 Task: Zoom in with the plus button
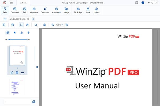click(x=67, y=25)
